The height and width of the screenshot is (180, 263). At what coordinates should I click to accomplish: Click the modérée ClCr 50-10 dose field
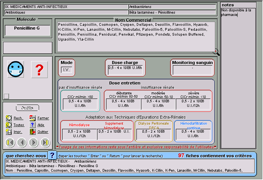click(158, 104)
